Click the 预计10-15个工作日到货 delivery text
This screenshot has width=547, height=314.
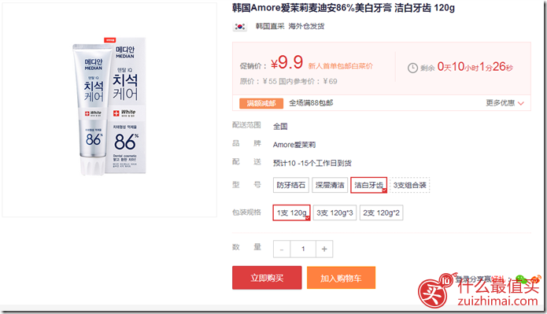(x=312, y=163)
